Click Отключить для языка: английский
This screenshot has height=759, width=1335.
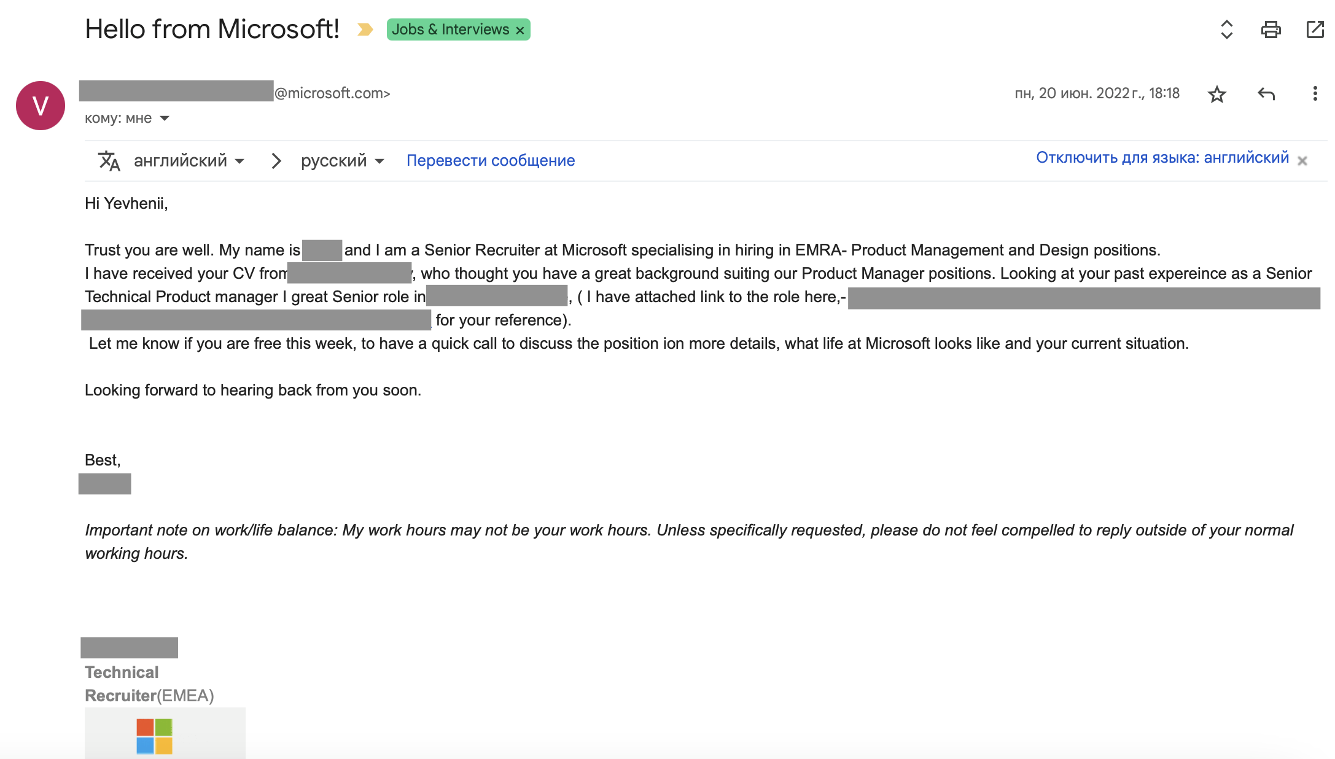click(x=1163, y=158)
